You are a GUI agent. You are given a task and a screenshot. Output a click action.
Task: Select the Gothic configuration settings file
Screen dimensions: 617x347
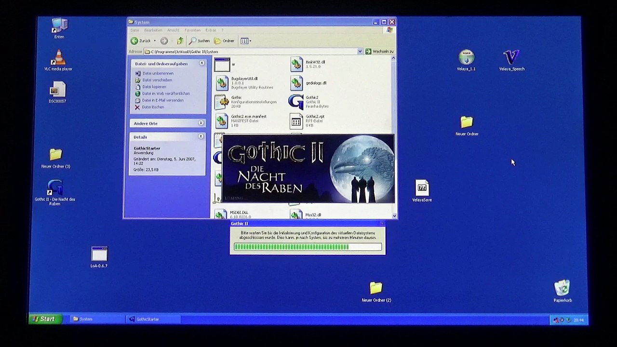click(246, 102)
